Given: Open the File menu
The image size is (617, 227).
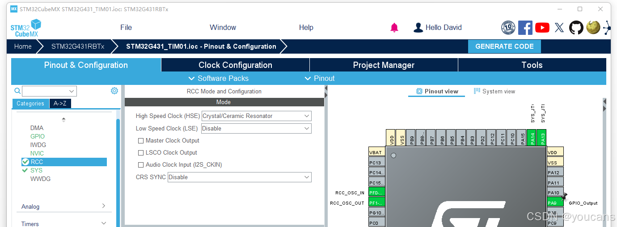Looking at the screenshot, I should point(126,28).
